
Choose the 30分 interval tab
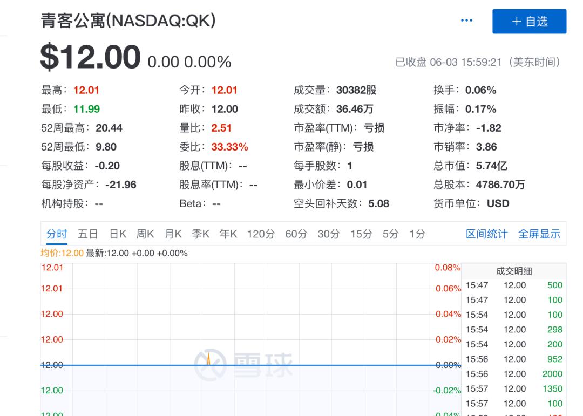point(329,234)
